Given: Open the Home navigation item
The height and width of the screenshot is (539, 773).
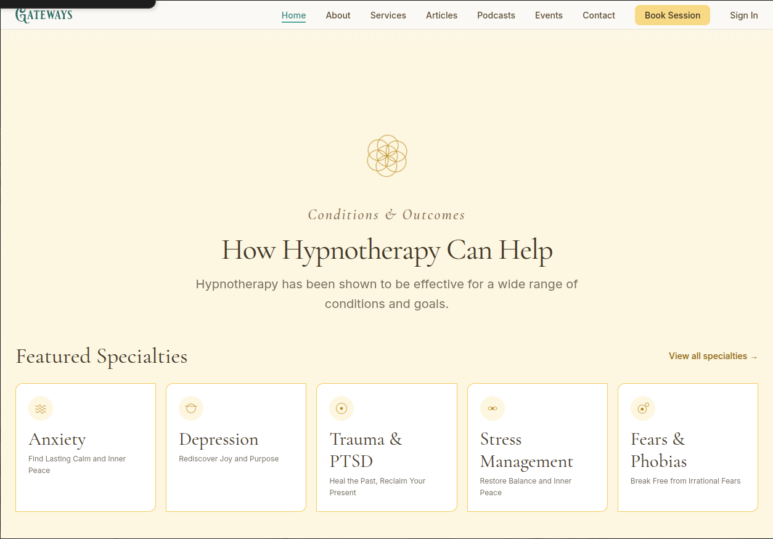Looking at the screenshot, I should point(293,15).
